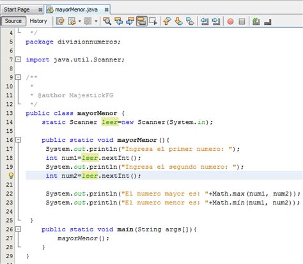Start macro recording with the red circle
Screen dimensions: 303x264
(x=230, y=21)
